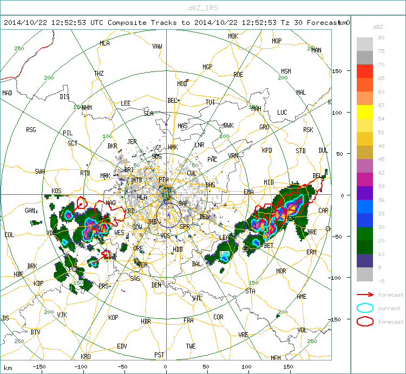The height and width of the screenshot is (374, 406).
Task: Click the VER station label
Action: (x=143, y=265)
